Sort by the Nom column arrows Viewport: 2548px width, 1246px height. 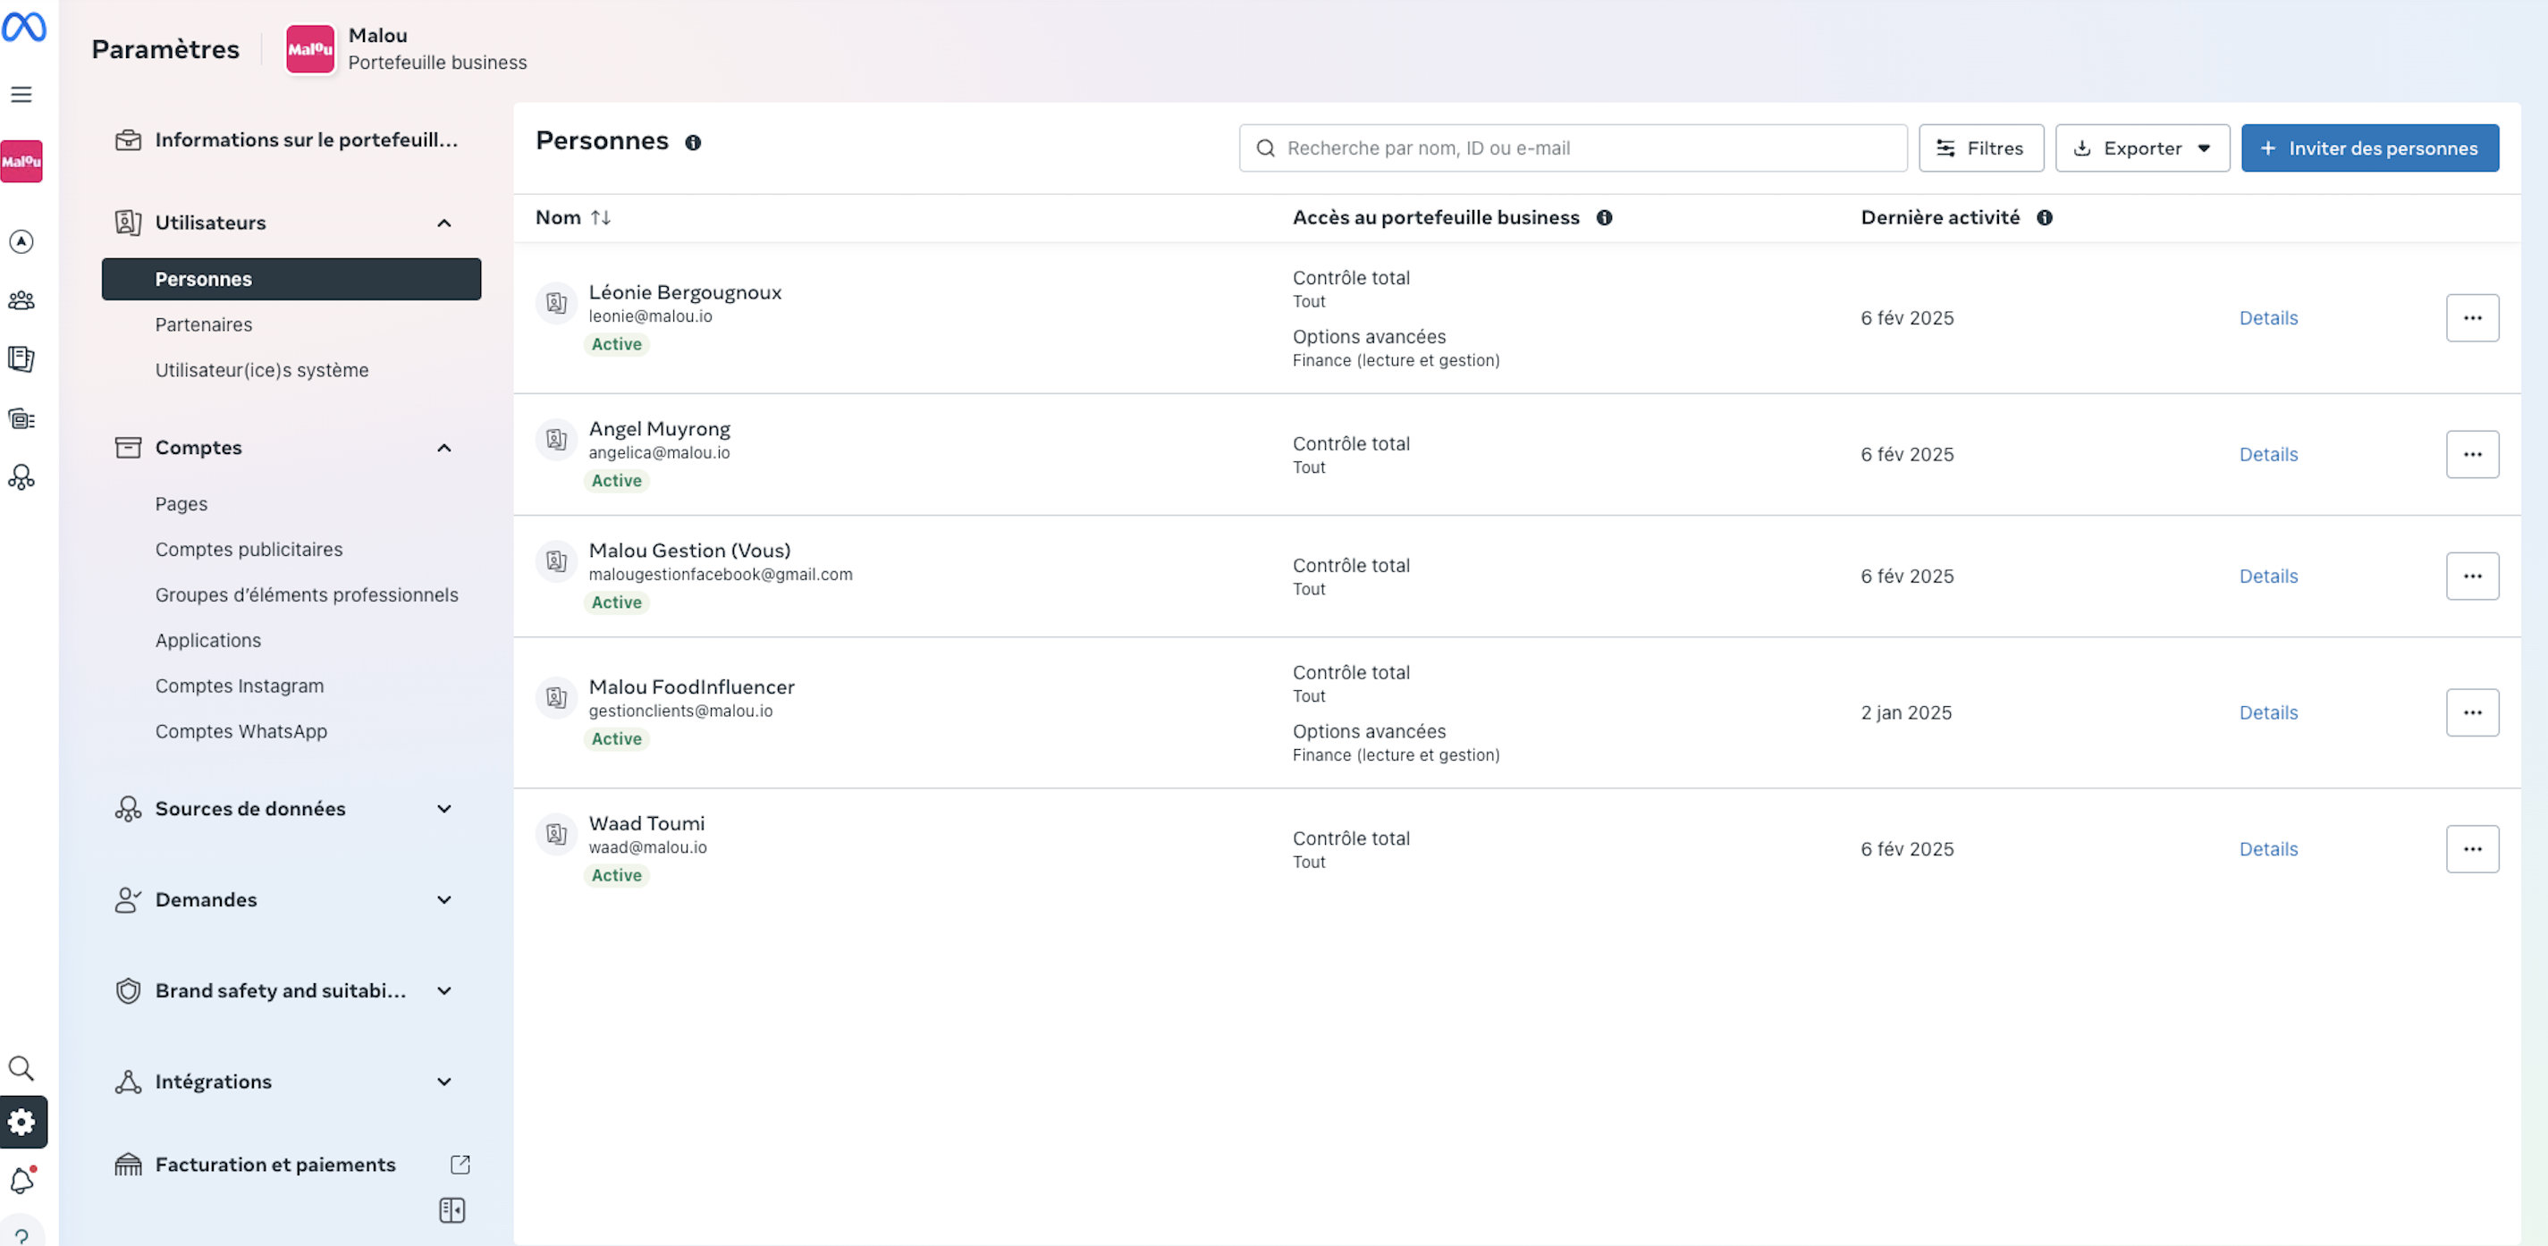coord(601,217)
